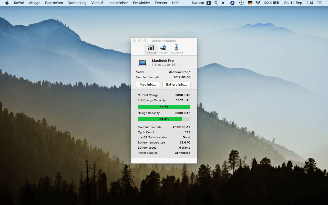Open the Apple menu
The image size is (328, 205).
click(x=7, y=3)
